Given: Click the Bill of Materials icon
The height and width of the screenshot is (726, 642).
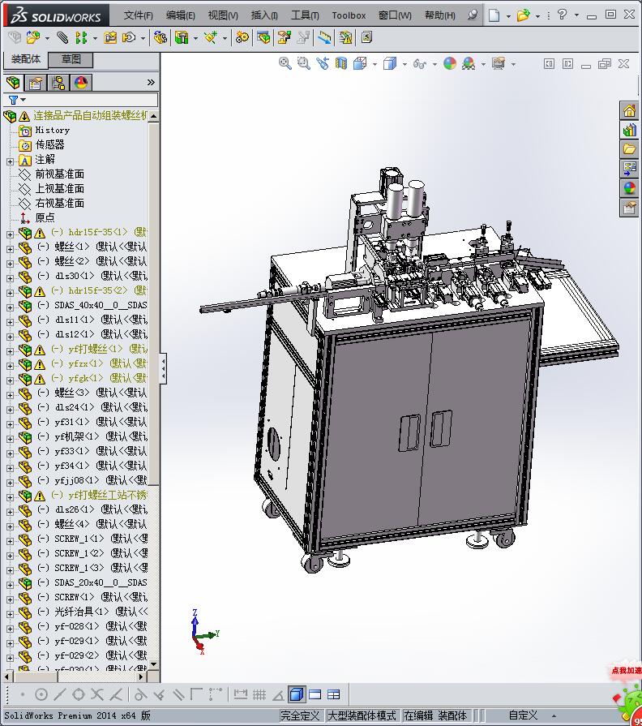Looking at the screenshot, I should (263, 37).
